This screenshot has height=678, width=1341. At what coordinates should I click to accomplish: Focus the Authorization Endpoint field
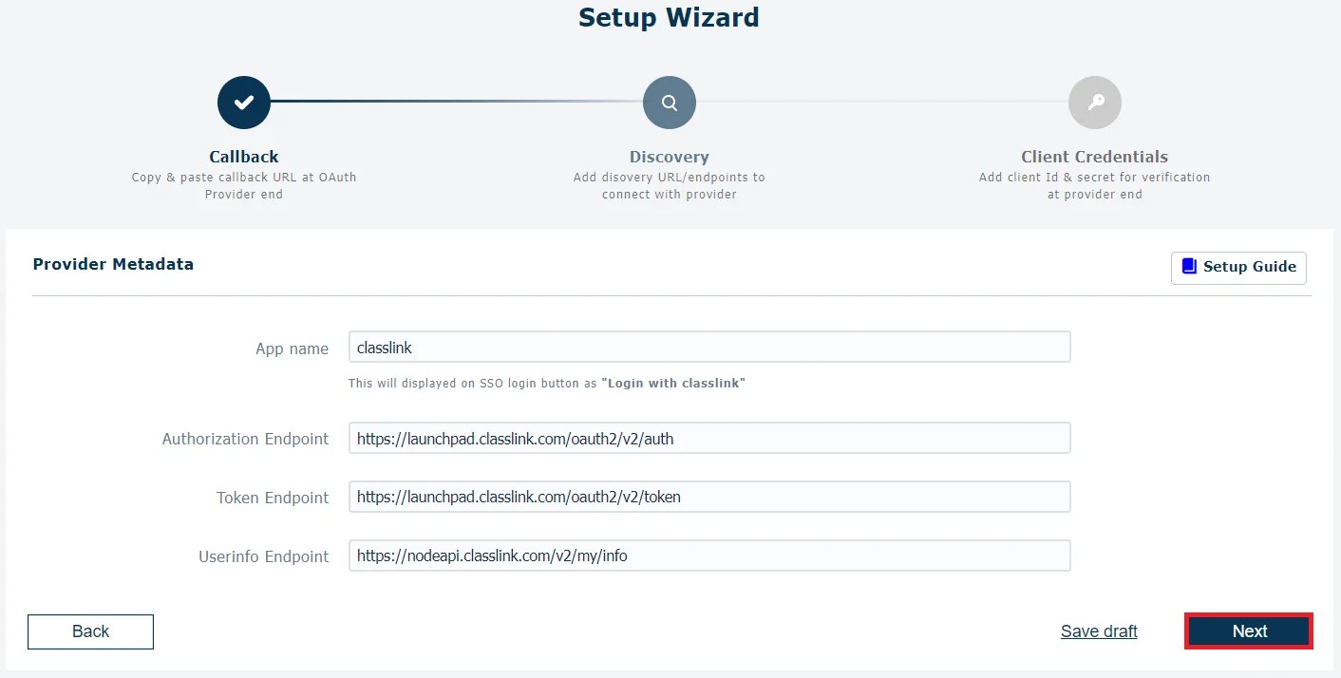click(x=709, y=438)
